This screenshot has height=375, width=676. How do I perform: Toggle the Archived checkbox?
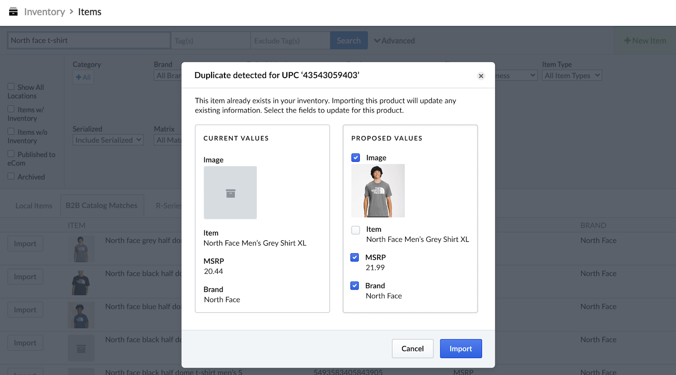[11, 176]
